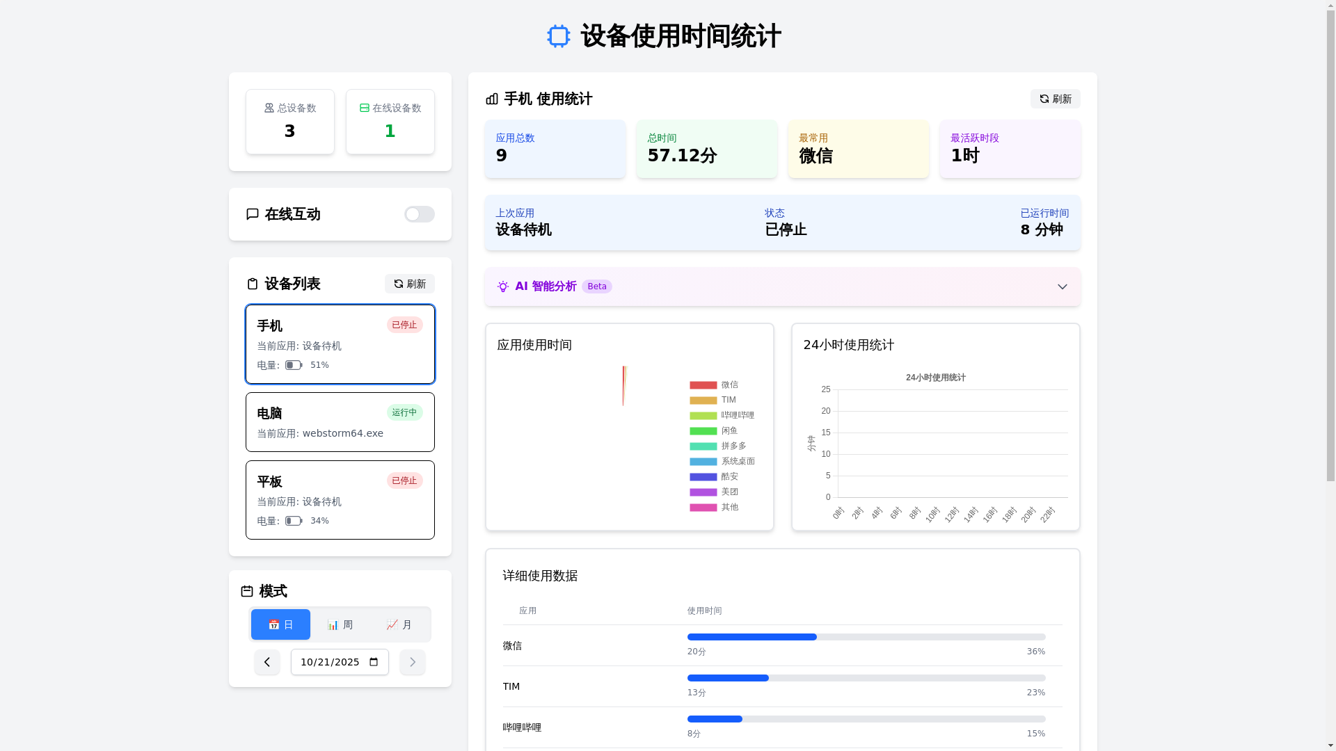Click the calendar icon beside 模式
This screenshot has width=1336, height=751.
tap(247, 591)
